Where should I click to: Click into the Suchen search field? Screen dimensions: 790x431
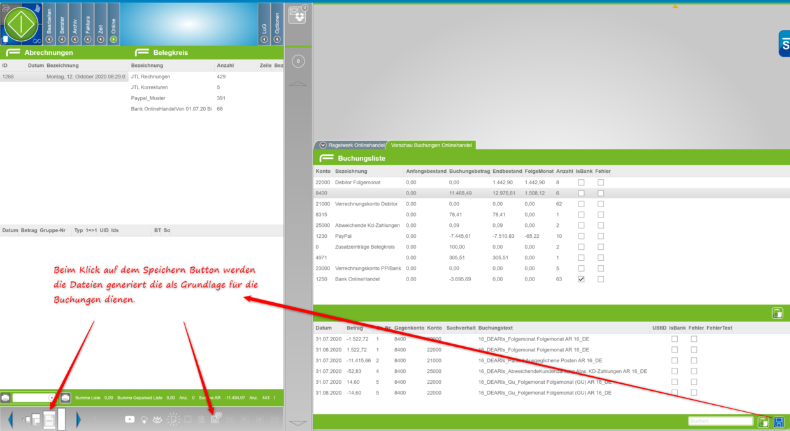point(721,421)
